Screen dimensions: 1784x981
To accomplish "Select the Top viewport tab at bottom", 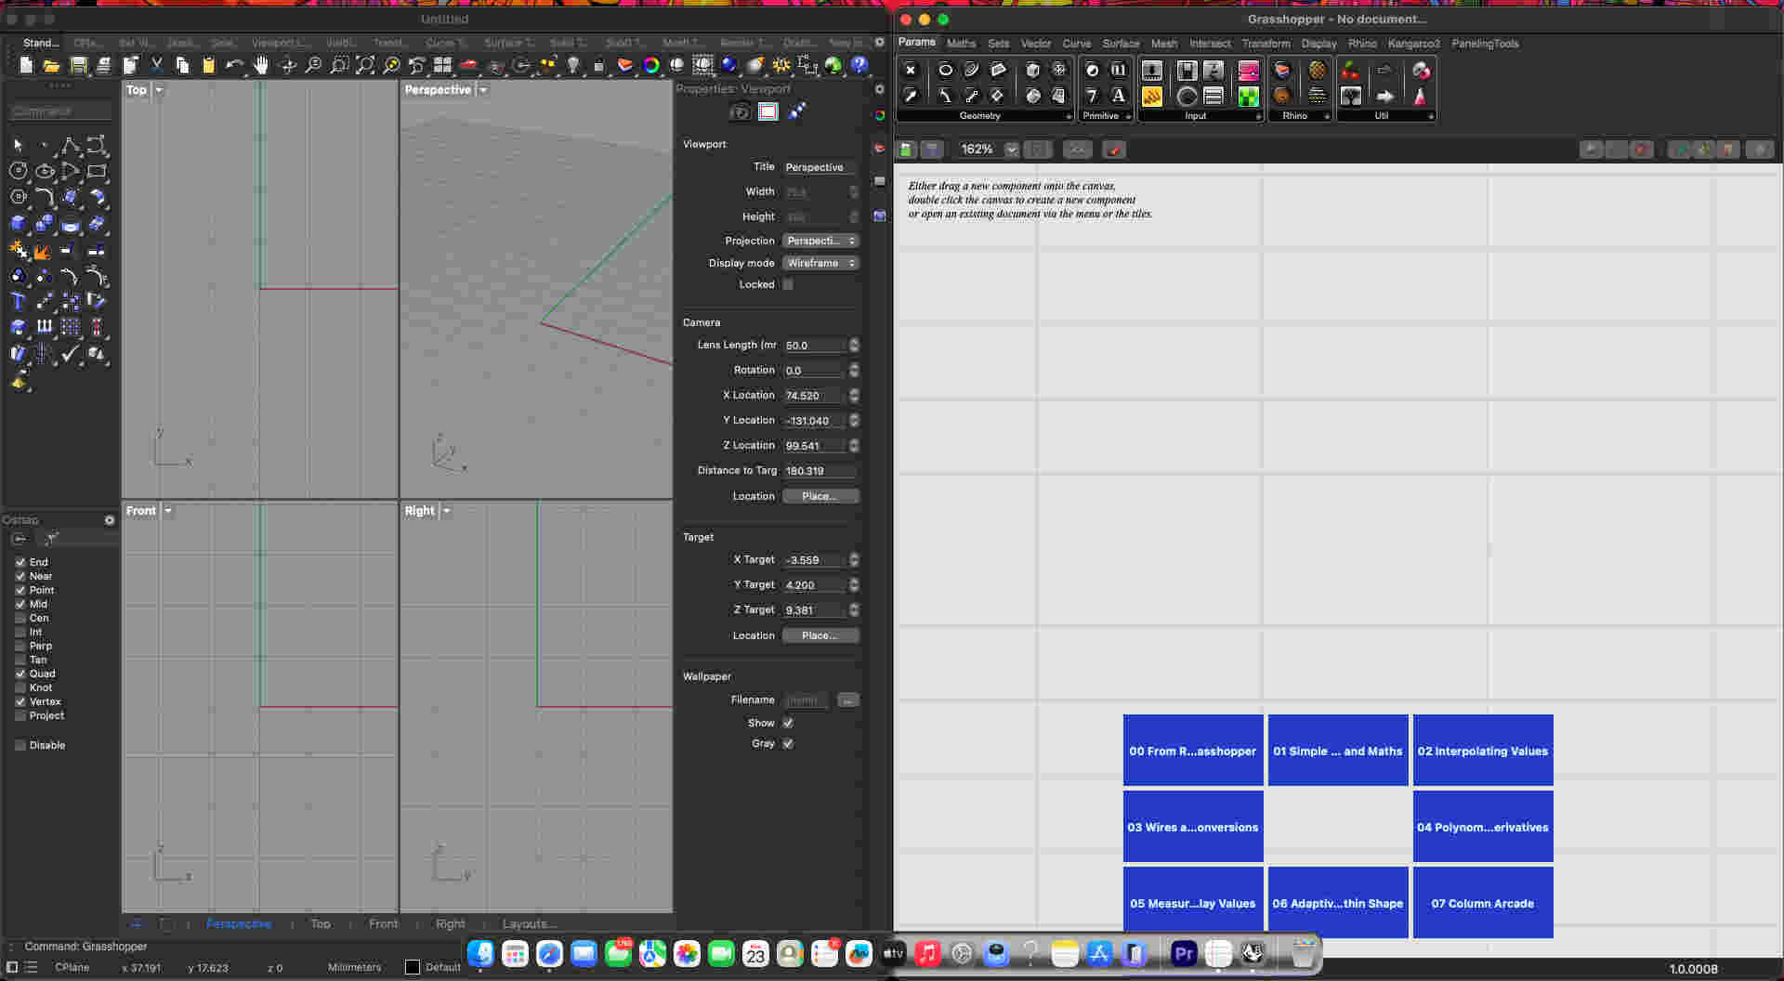I will tap(321, 924).
